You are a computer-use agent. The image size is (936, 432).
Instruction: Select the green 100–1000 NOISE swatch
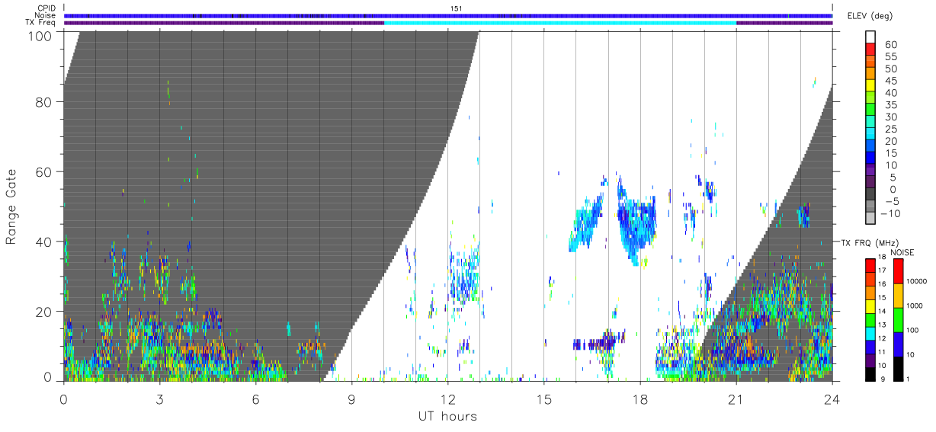pos(899,319)
